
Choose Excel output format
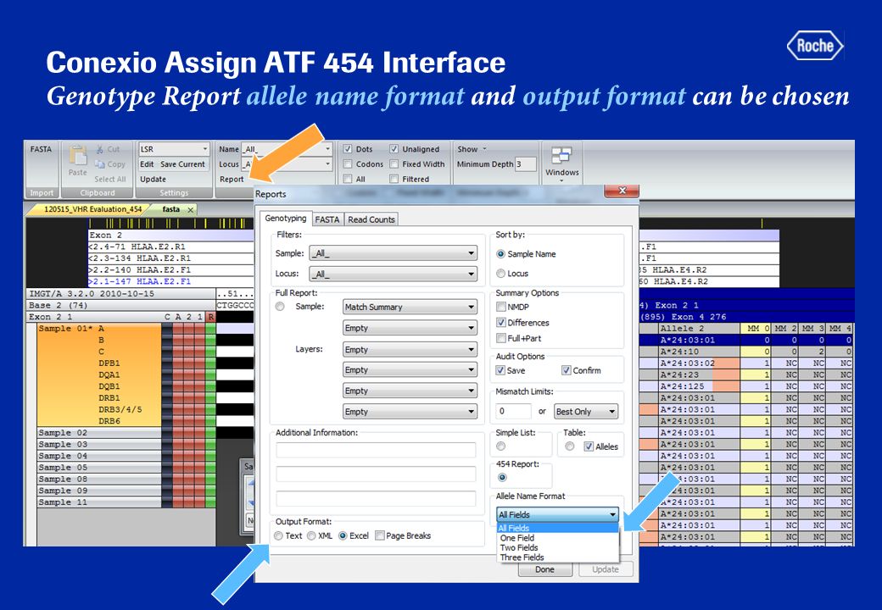tap(343, 535)
